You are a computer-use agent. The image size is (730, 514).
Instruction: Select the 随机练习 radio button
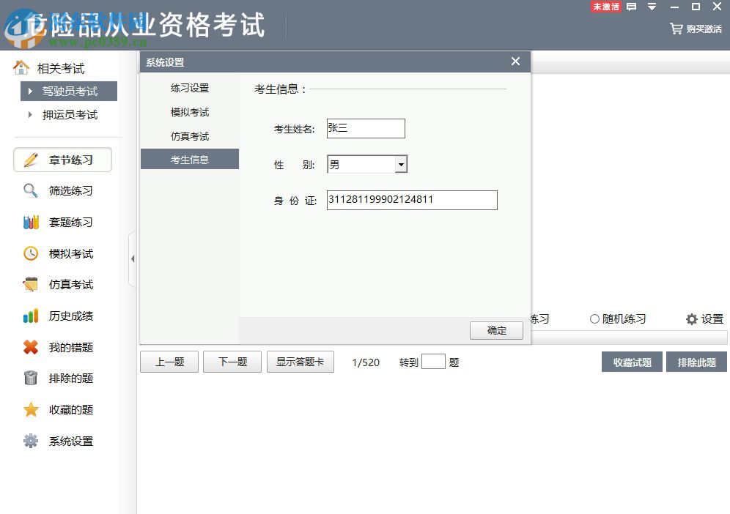coord(594,319)
